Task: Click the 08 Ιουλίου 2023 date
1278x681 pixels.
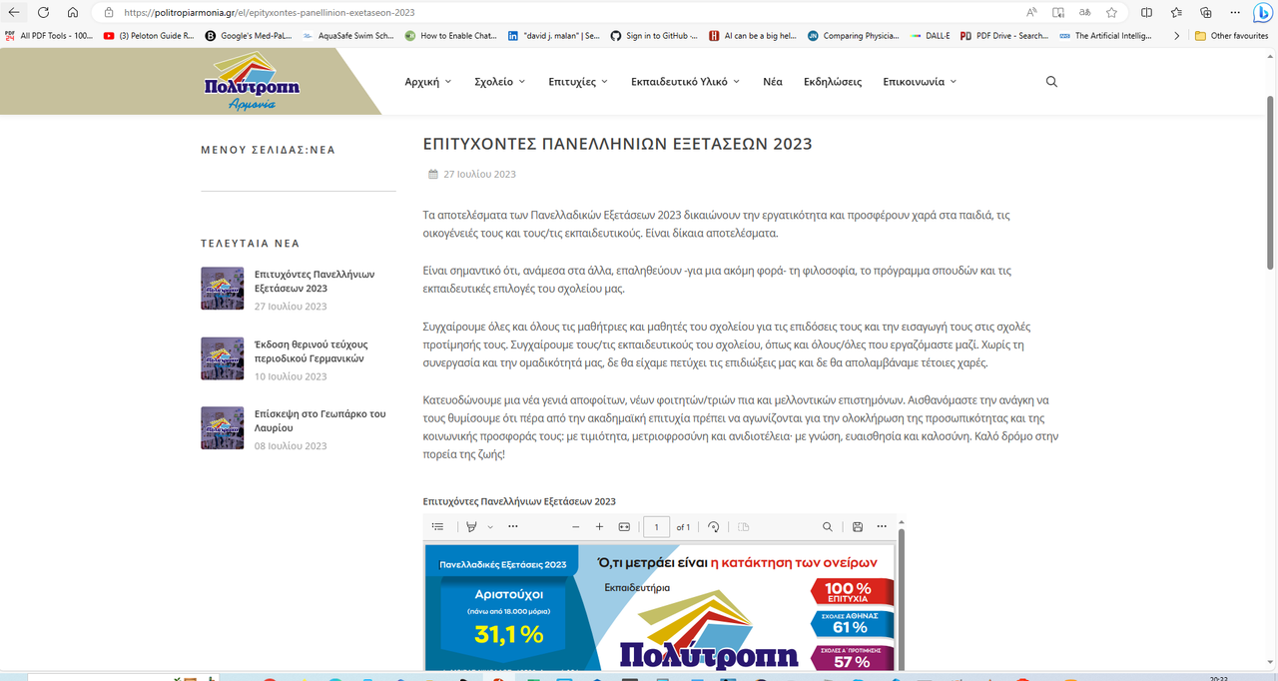Action: [x=291, y=446]
